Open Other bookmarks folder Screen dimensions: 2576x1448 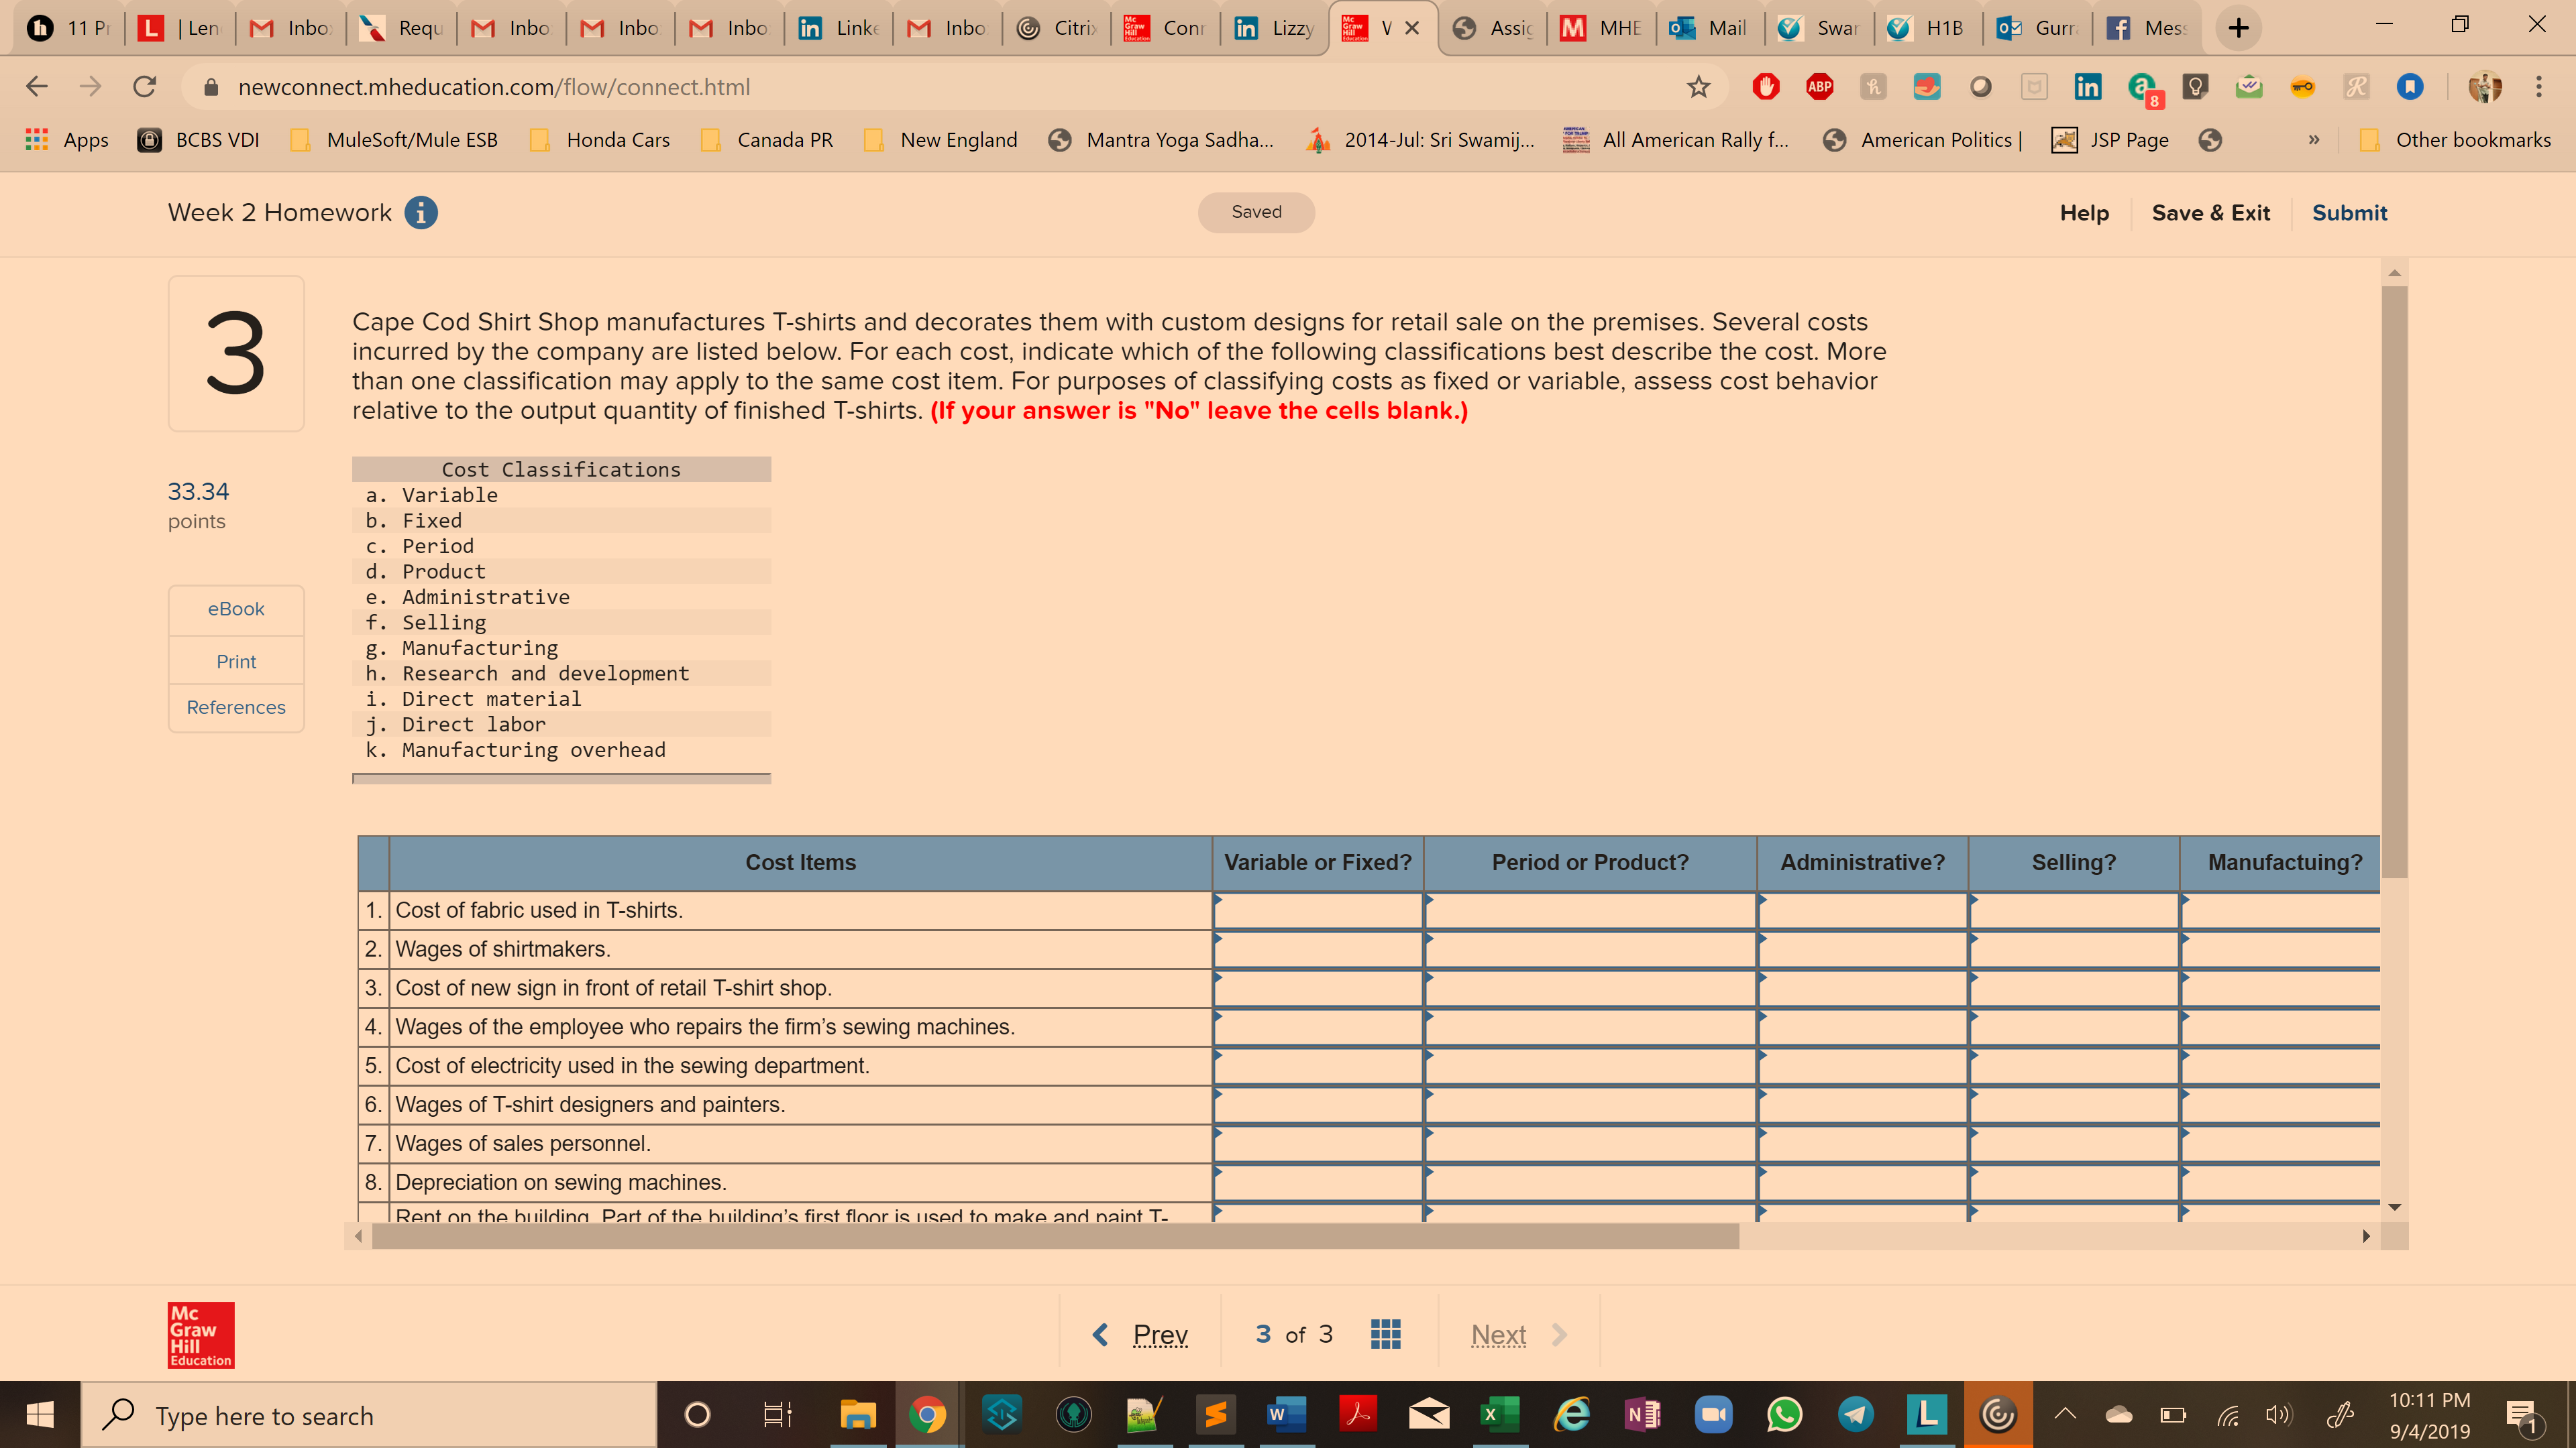[2455, 140]
